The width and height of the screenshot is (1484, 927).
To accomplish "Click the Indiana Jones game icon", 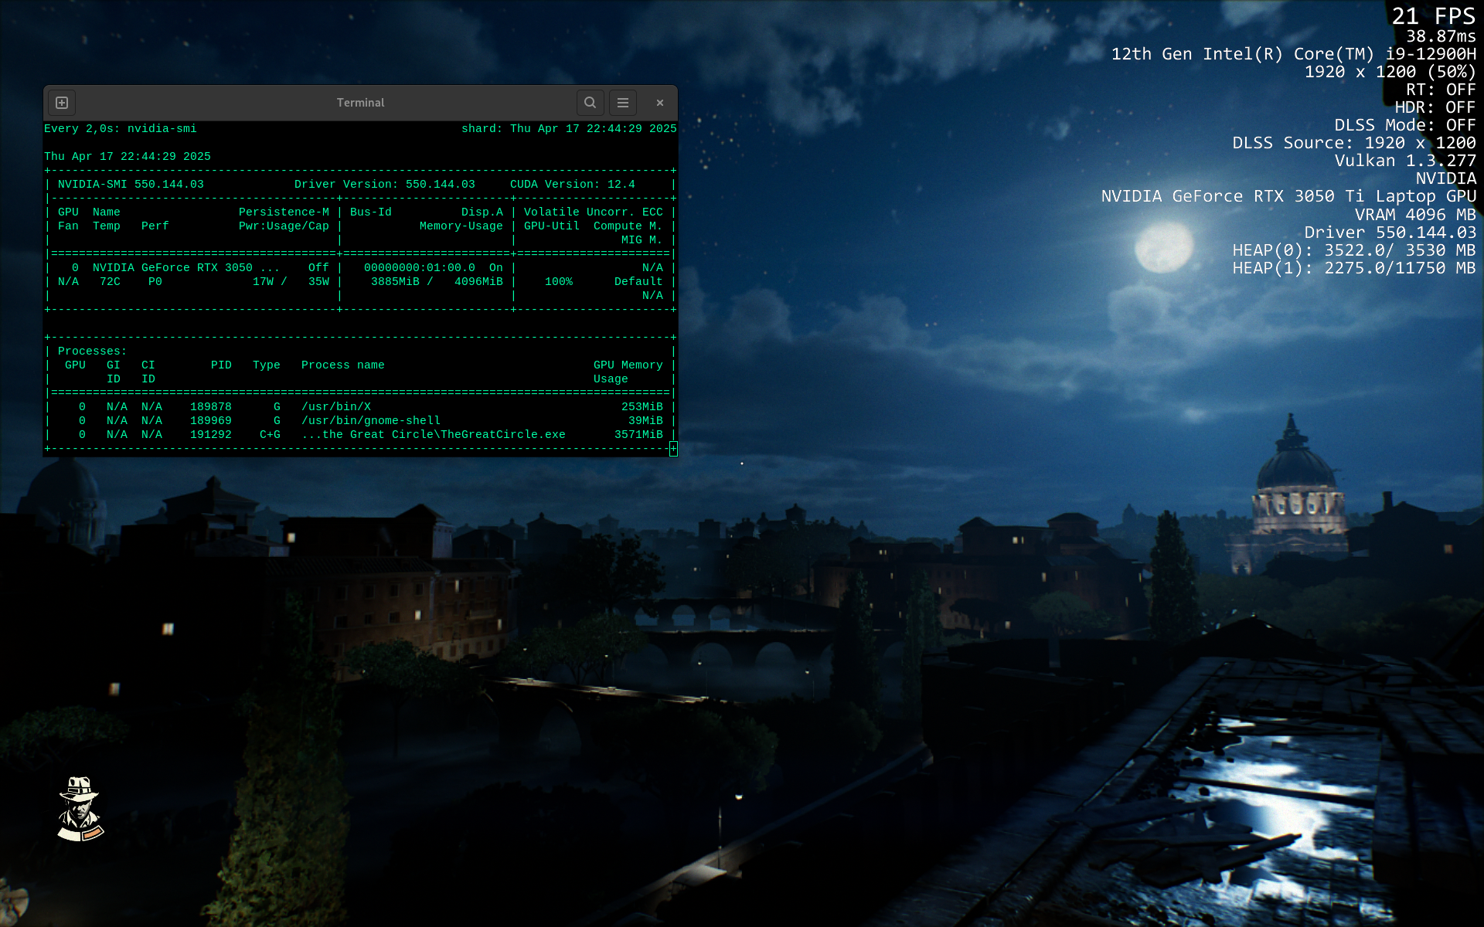I will (x=80, y=809).
